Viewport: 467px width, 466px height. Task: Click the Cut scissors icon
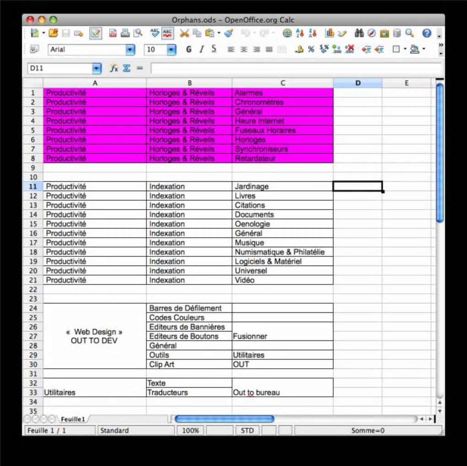[185, 33]
